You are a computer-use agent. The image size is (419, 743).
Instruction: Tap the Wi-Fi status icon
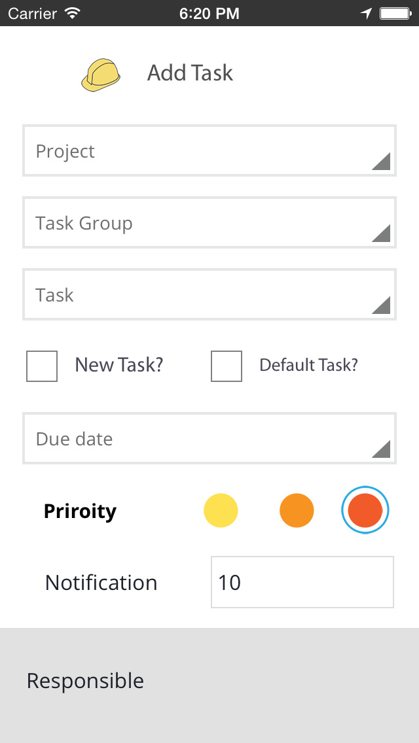[73, 13]
